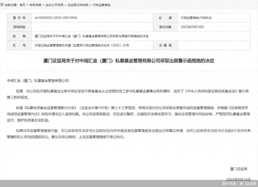
Task: Click the paragraph beginning 依据《私募投资基金监督管理暂行办法》
Action: click(129, 114)
